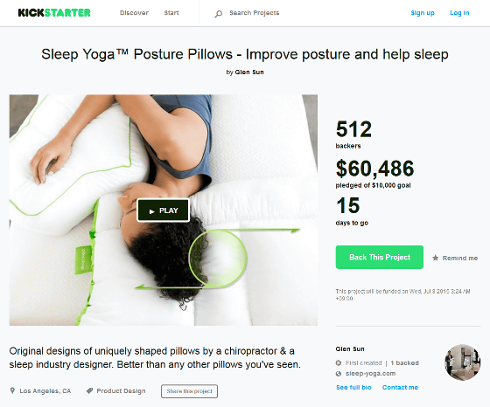Open the Discover menu
The height and width of the screenshot is (407, 490).
coord(134,13)
